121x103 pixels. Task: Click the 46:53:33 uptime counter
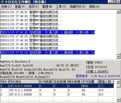pos(63,65)
